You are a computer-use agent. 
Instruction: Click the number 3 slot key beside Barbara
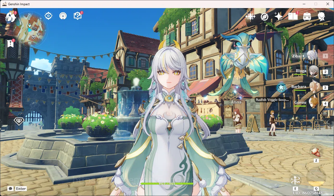click(x=325, y=88)
